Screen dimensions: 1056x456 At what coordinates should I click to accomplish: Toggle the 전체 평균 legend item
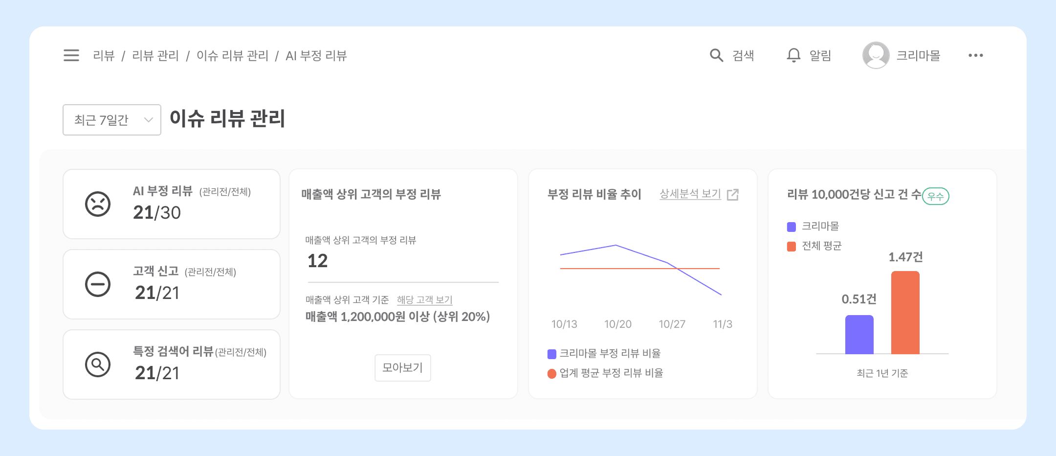pyautogui.click(x=815, y=246)
